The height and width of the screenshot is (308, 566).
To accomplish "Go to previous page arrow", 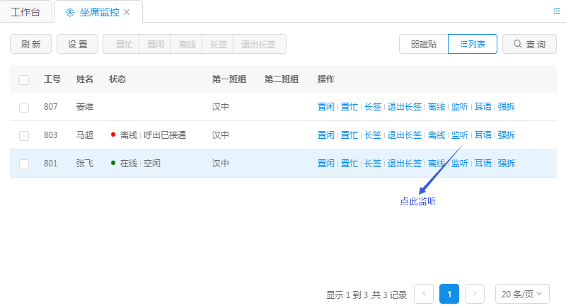I will click(x=424, y=294).
